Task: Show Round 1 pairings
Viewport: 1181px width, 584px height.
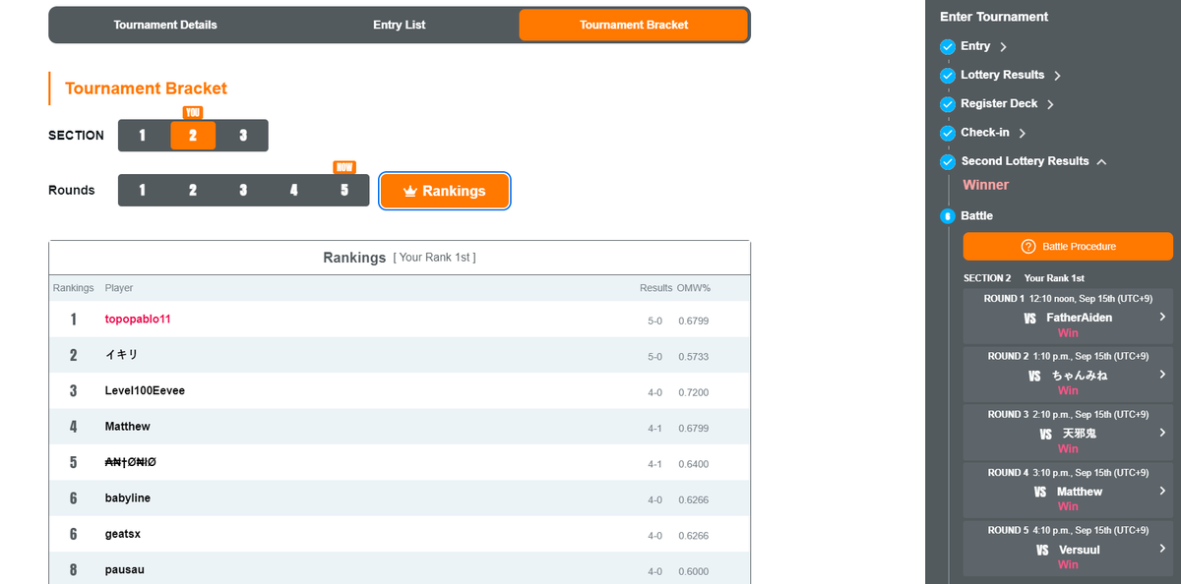Action: [x=143, y=191]
